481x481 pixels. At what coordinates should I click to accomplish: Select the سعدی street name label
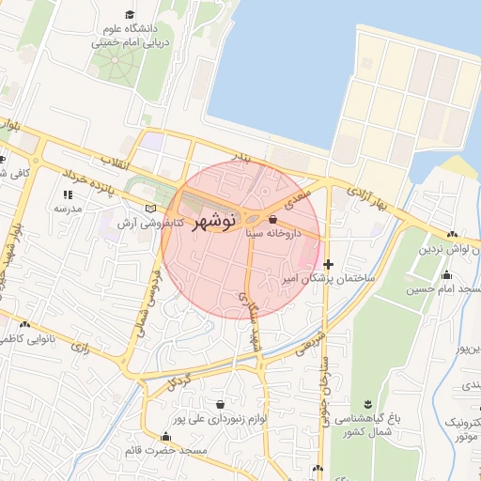(x=298, y=199)
